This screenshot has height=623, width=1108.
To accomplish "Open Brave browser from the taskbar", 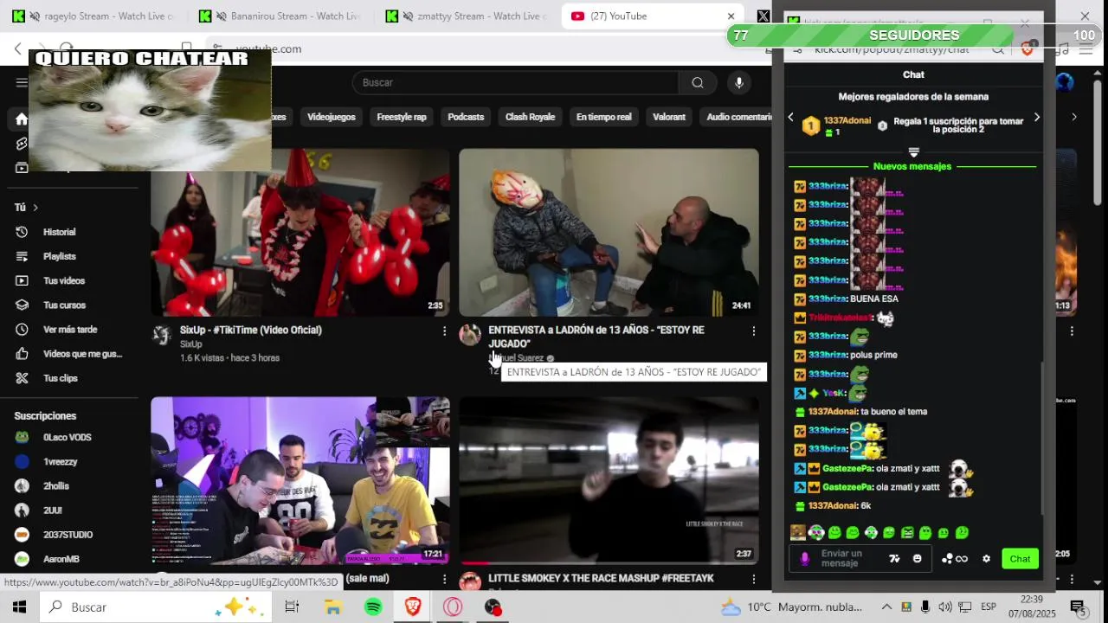I will (413, 607).
